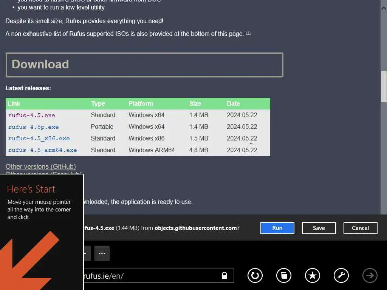
Task: Click the Type column header
Action: (x=98, y=103)
